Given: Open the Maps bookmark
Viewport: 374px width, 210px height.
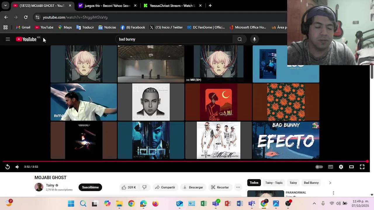Looking at the screenshot, I should point(65,27).
